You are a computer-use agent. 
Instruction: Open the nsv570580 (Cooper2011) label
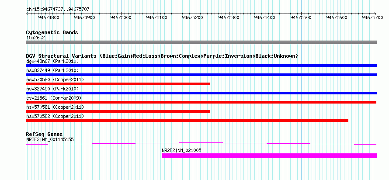pyautogui.click(x=55, y=80)
